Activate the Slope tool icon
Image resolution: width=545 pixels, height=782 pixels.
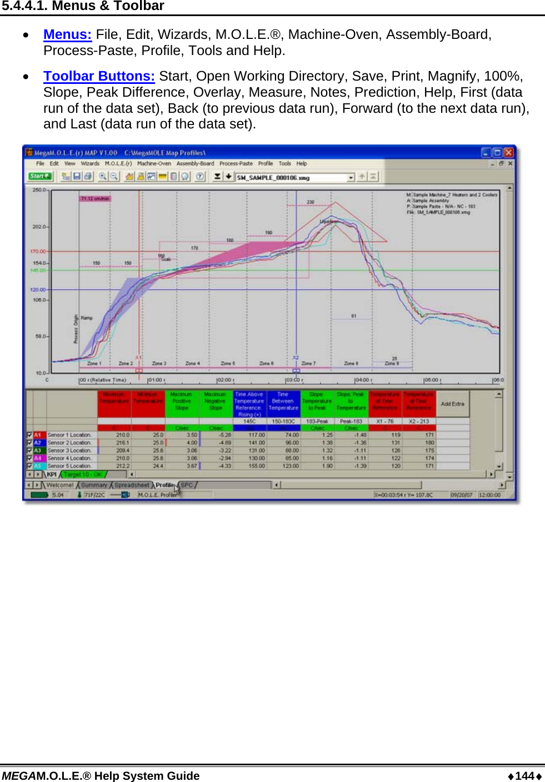click(x=129, y=176)
